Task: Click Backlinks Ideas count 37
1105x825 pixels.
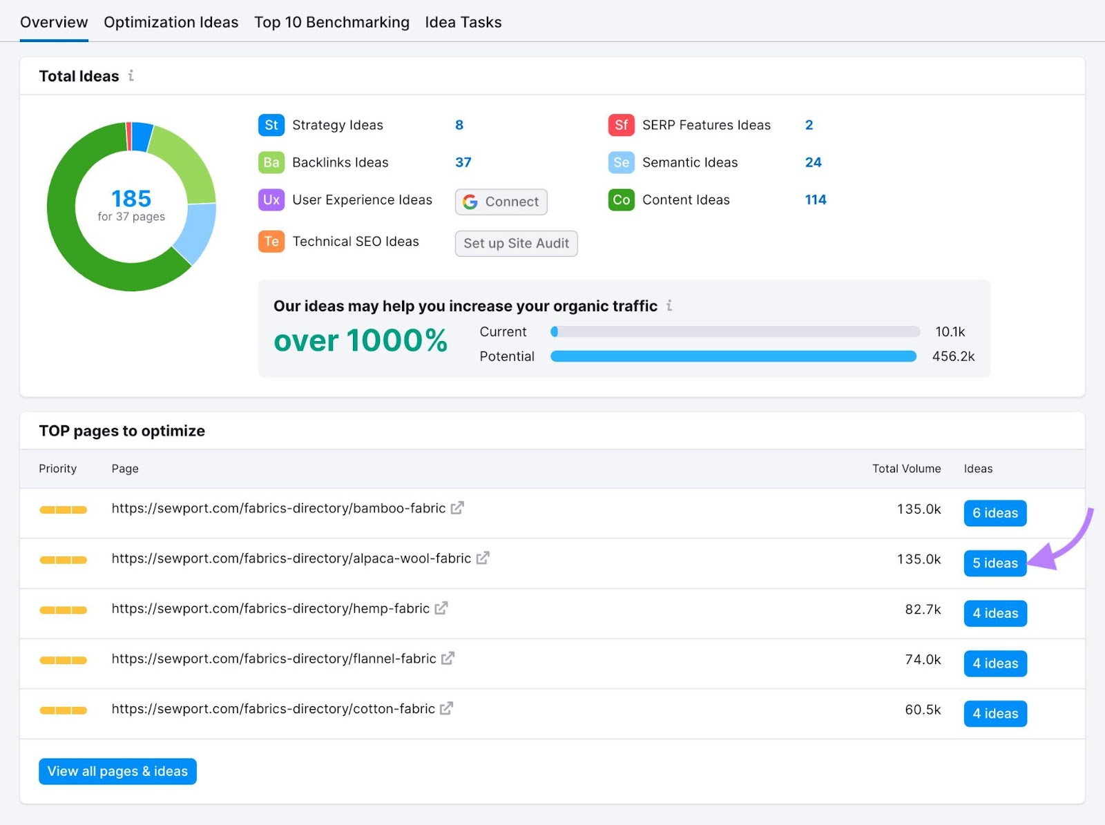Action: (x=463, y=162)
